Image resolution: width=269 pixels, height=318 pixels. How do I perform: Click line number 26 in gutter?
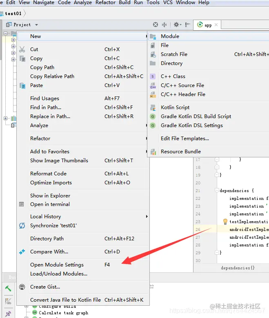click(198, 229)
